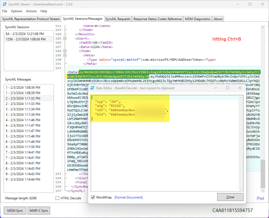Click the Data Editor dialog title icon
Viewport: 269px width, 218px height.
(x=92, y=88)
